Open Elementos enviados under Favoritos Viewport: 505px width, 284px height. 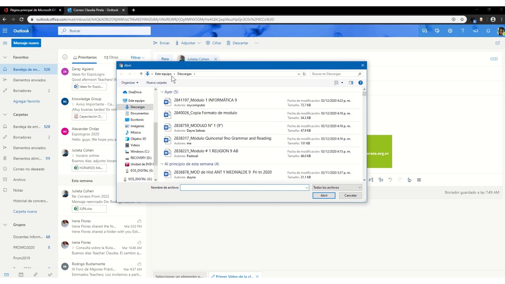pos(29,80)
